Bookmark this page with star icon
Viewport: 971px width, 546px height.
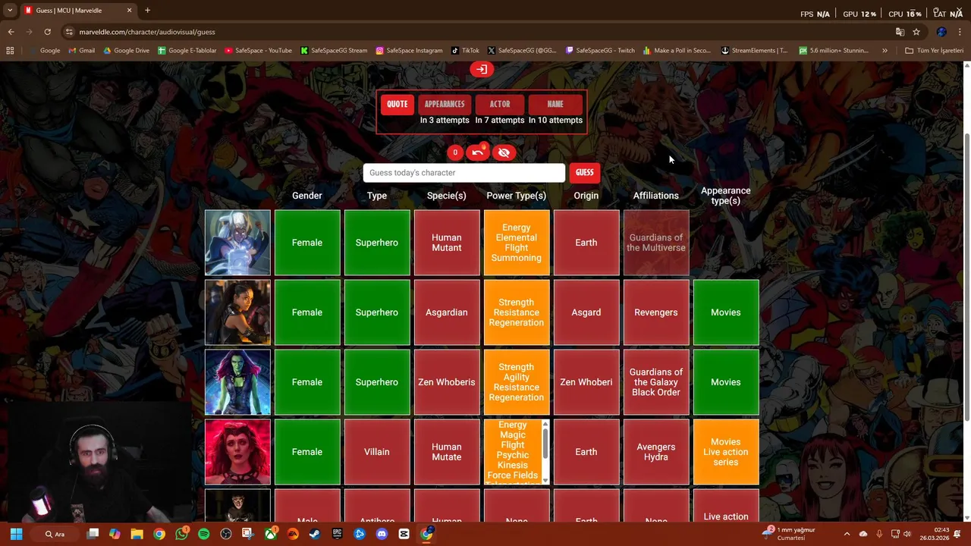coord(916,32)
